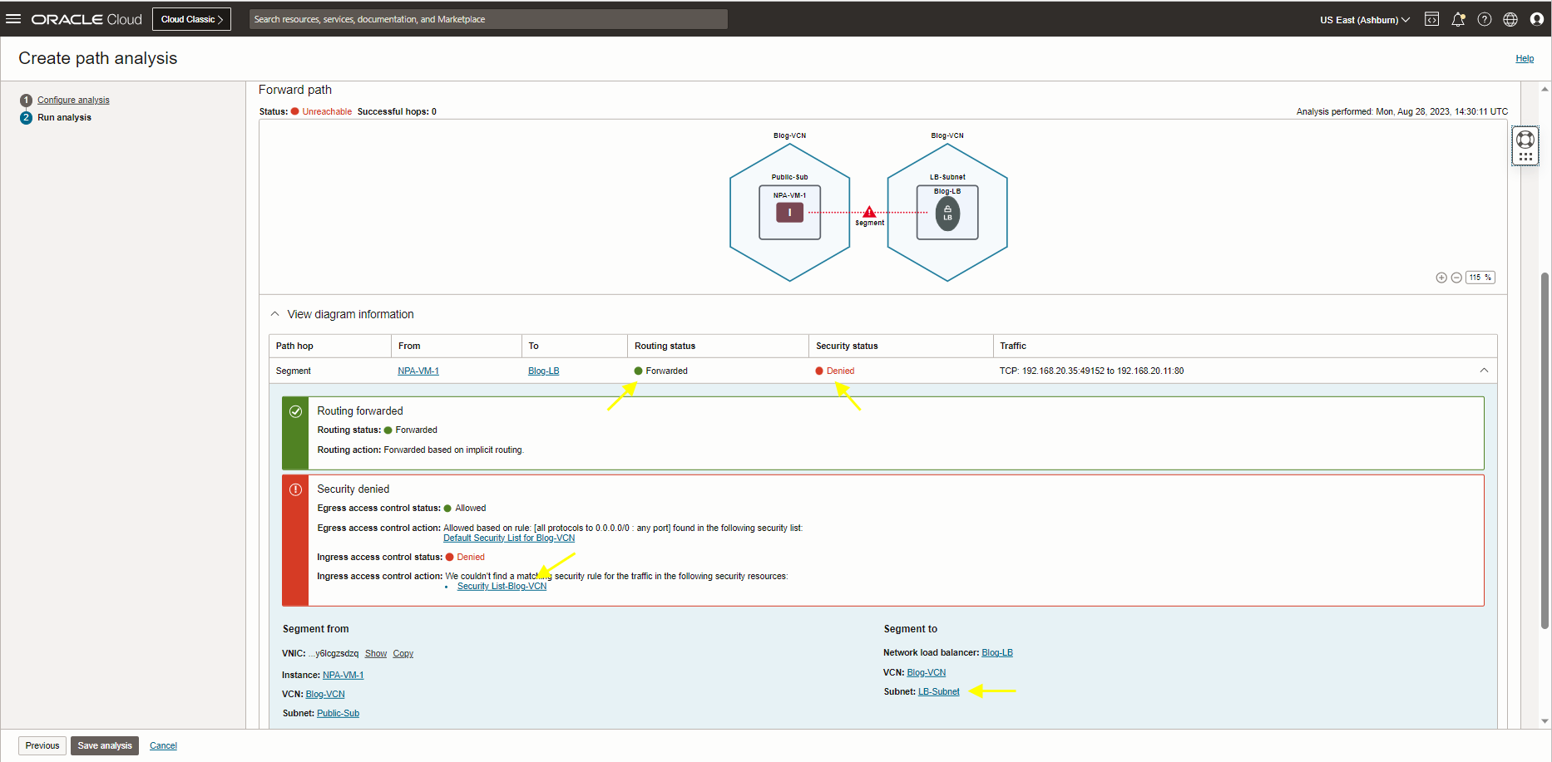Click the warning Segment icon in diagram
This screenshot has width=1552, height=762.
click(x=869, y=213)
